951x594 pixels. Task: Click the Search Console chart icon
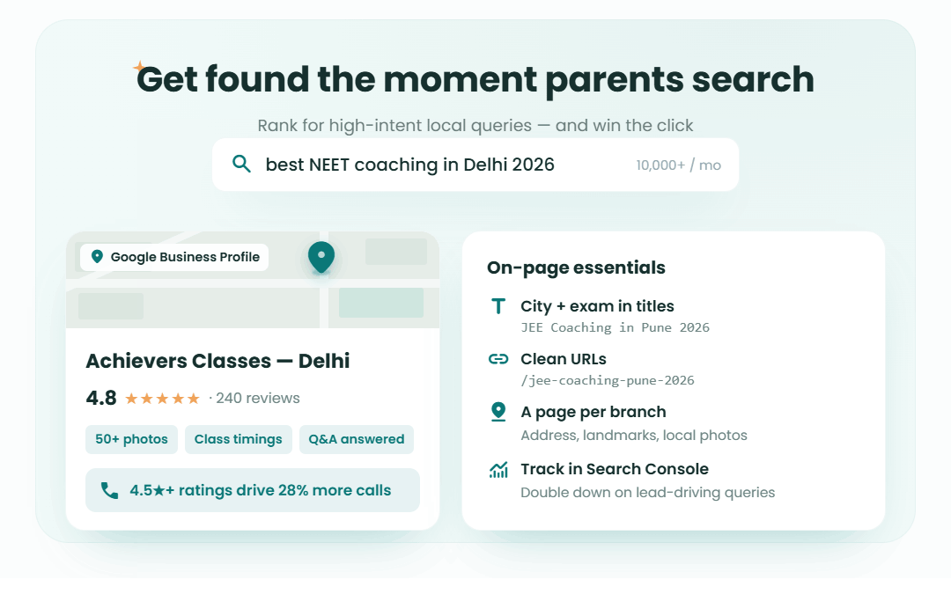point(498,469)
